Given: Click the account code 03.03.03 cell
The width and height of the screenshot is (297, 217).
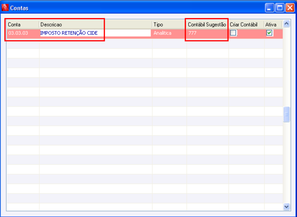Looking at the screenshot, I should 22,33.
